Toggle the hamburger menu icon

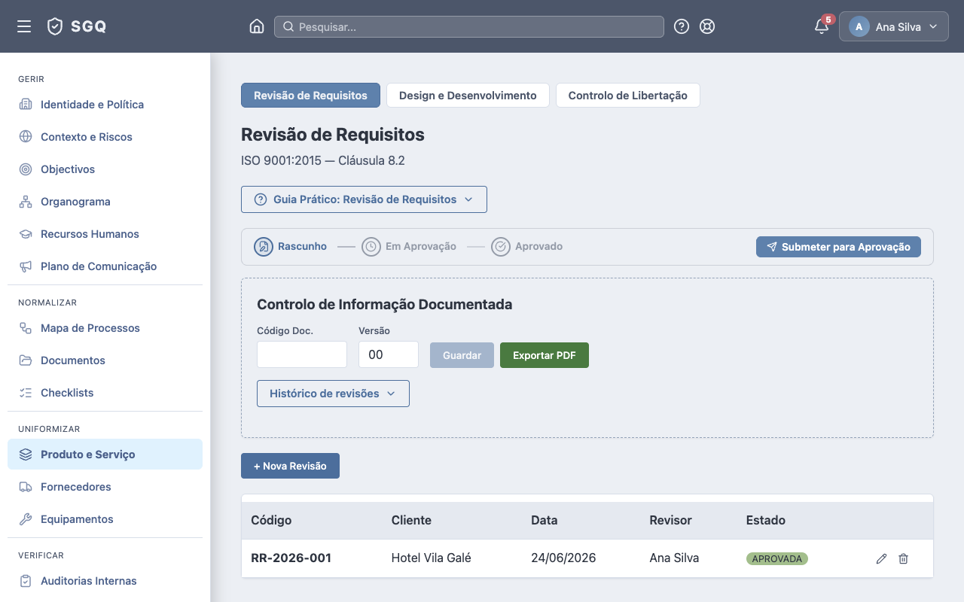coord(24,26)
